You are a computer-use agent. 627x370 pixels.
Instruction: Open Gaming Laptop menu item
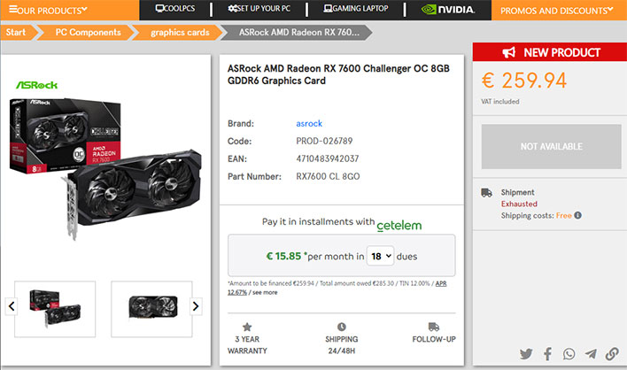(x=356, y=8)
